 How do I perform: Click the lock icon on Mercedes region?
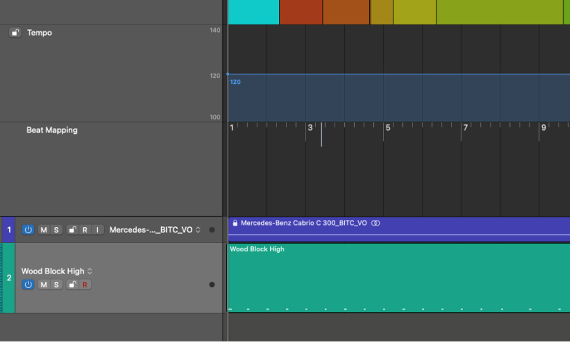[235, 223]
